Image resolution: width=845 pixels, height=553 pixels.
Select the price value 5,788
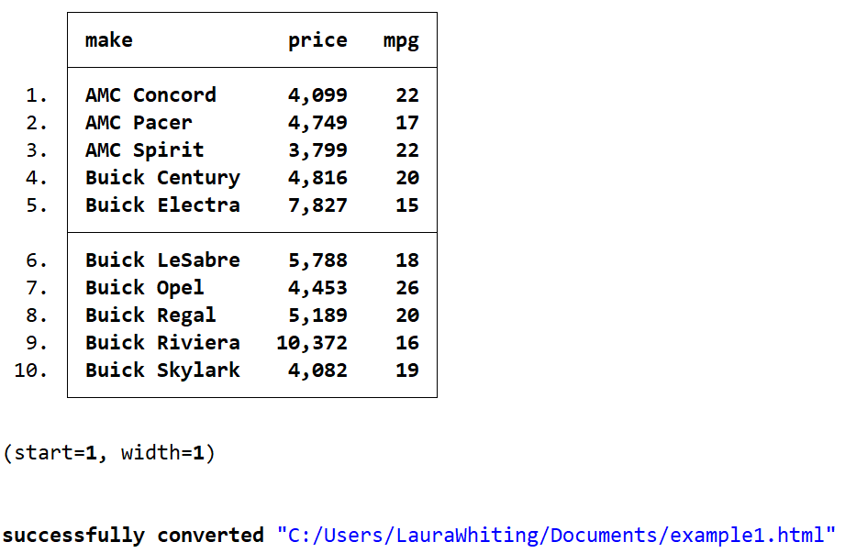pyautogui.click(x=317, y=260)
